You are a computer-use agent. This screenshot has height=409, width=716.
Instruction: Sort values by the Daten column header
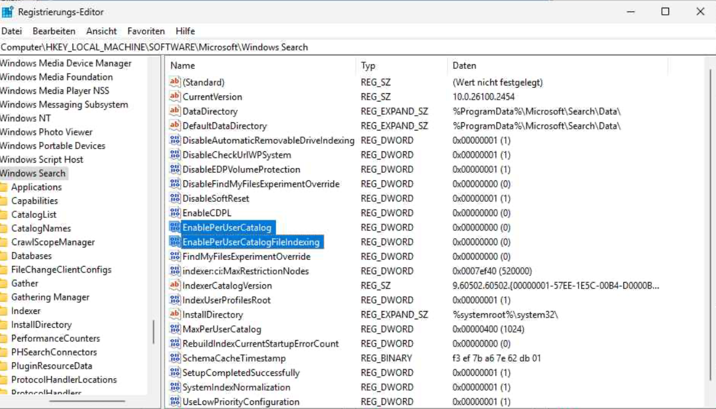pos(557,65)
